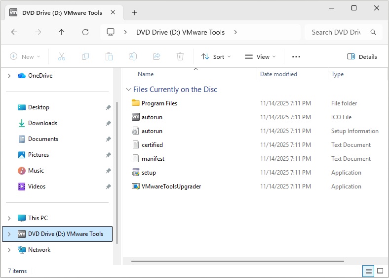Select the autorun Setup Information file icon
The height and width of the screenshot is (278, 389).
[135, 131]
